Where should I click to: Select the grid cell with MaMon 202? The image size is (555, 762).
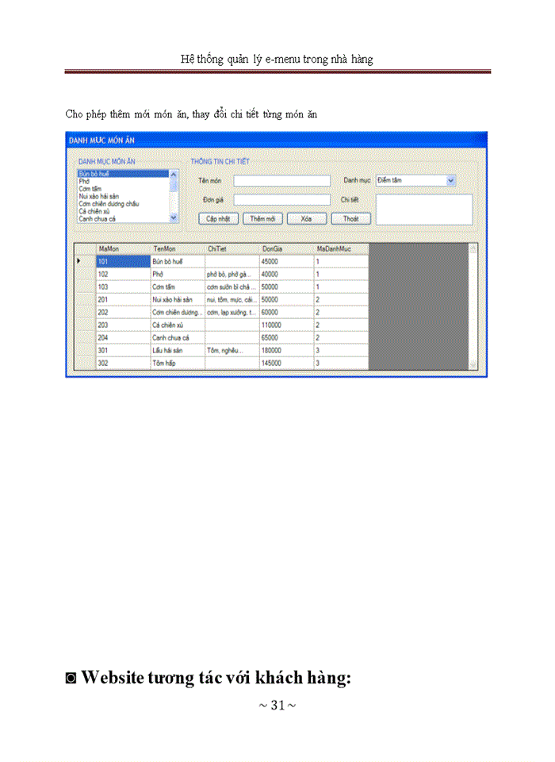124,312
